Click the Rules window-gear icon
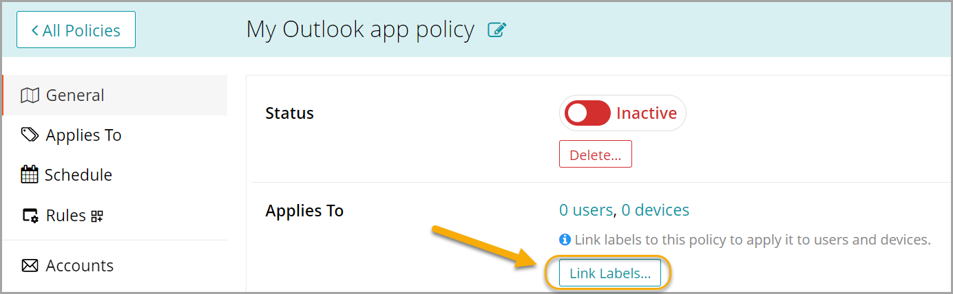This screenshot has width=953, height=294. click(x=30, y=216)
